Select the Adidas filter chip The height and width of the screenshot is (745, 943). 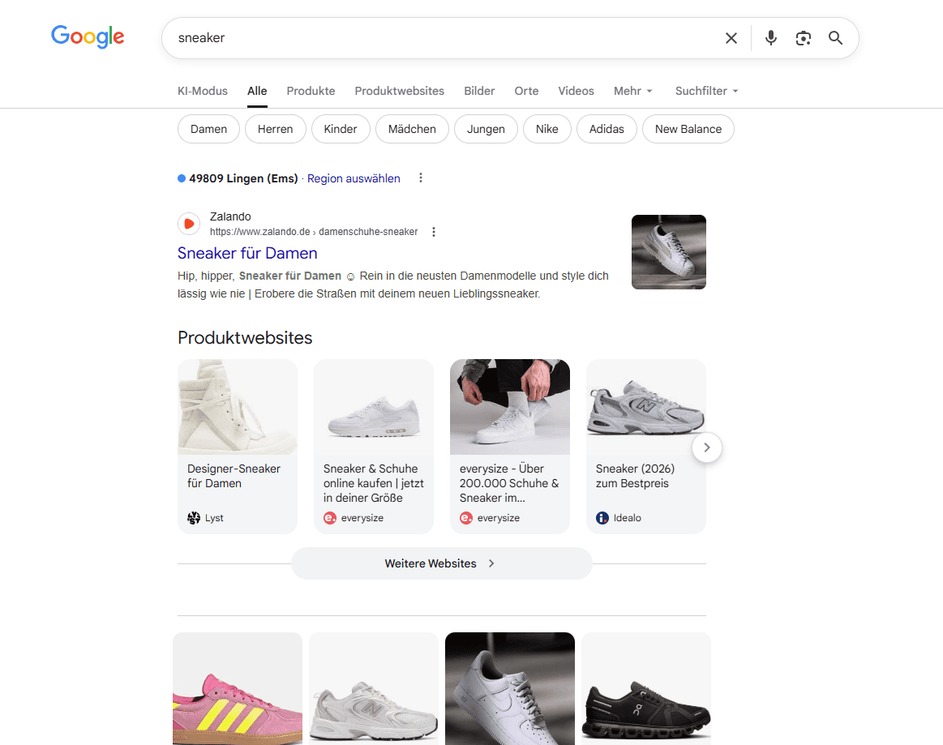pyautogui.click(x=607, y=129)
